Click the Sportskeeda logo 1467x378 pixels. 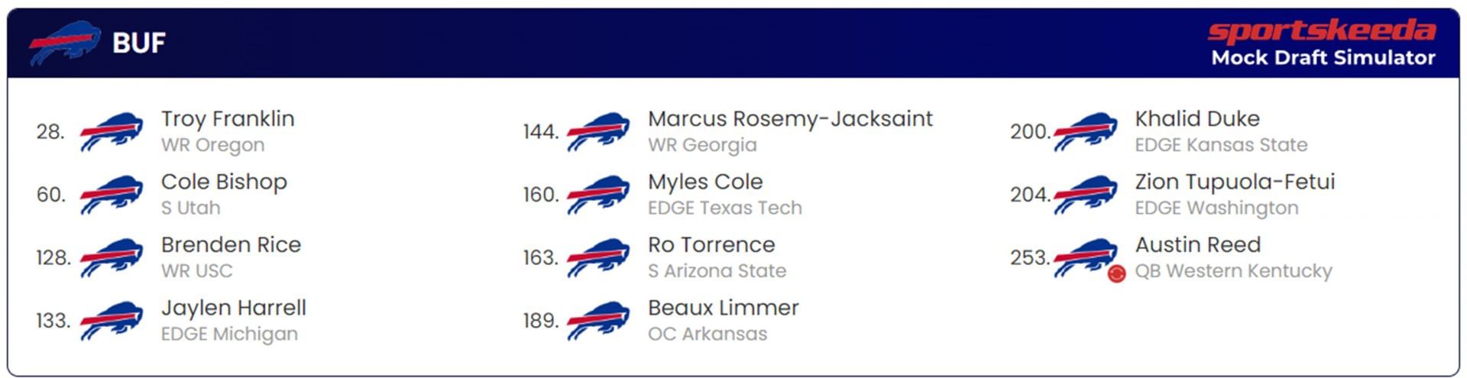(x=1321, y=31)
